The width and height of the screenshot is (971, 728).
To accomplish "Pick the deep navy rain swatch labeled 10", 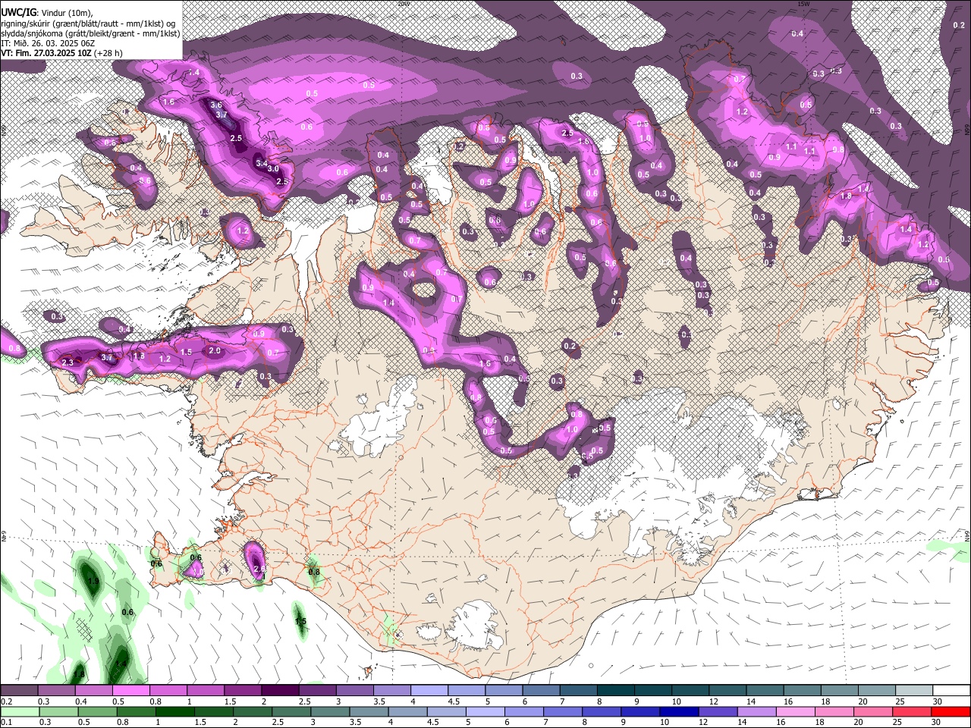I will [x=680, y=711].
